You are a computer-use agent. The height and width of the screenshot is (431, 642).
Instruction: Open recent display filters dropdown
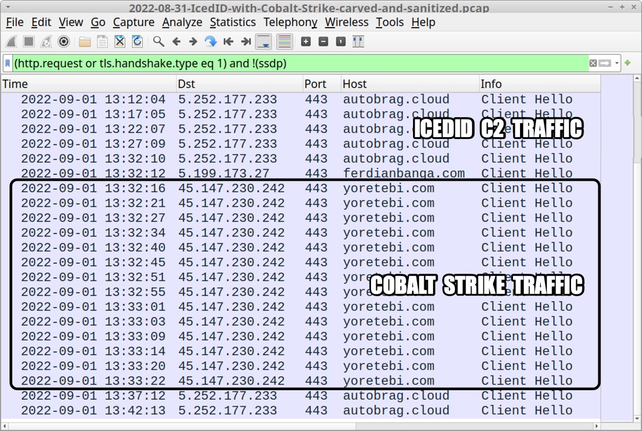click(x=617, y=63)
